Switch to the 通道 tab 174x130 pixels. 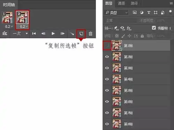(x=121, y=3)
